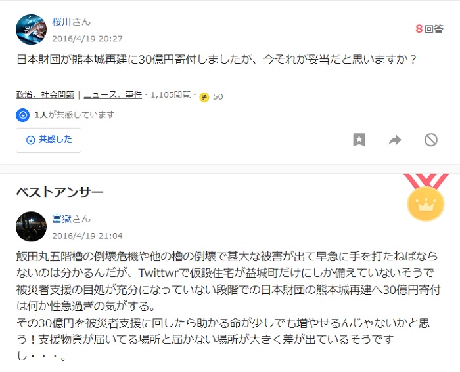Click the report violation circle-slash icon
Viewport: 460px width, 372px height.
[x=431, y=140]
